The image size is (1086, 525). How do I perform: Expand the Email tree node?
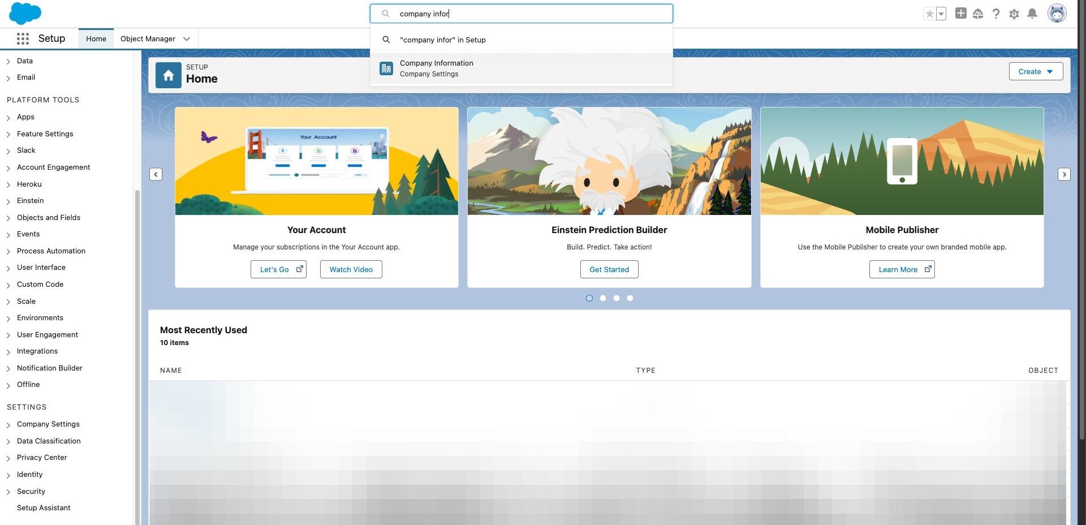(8, 78)
